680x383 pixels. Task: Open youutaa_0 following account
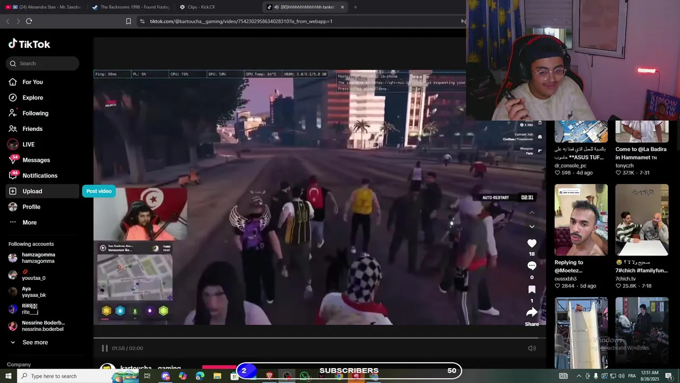[x=42, y=275]
